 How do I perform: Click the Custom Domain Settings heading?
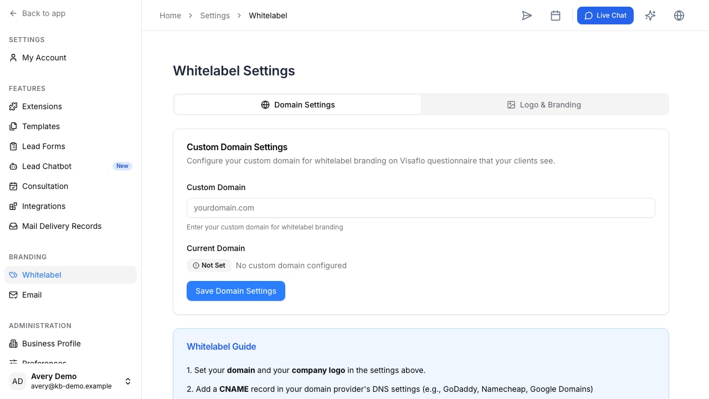(237, 147)
